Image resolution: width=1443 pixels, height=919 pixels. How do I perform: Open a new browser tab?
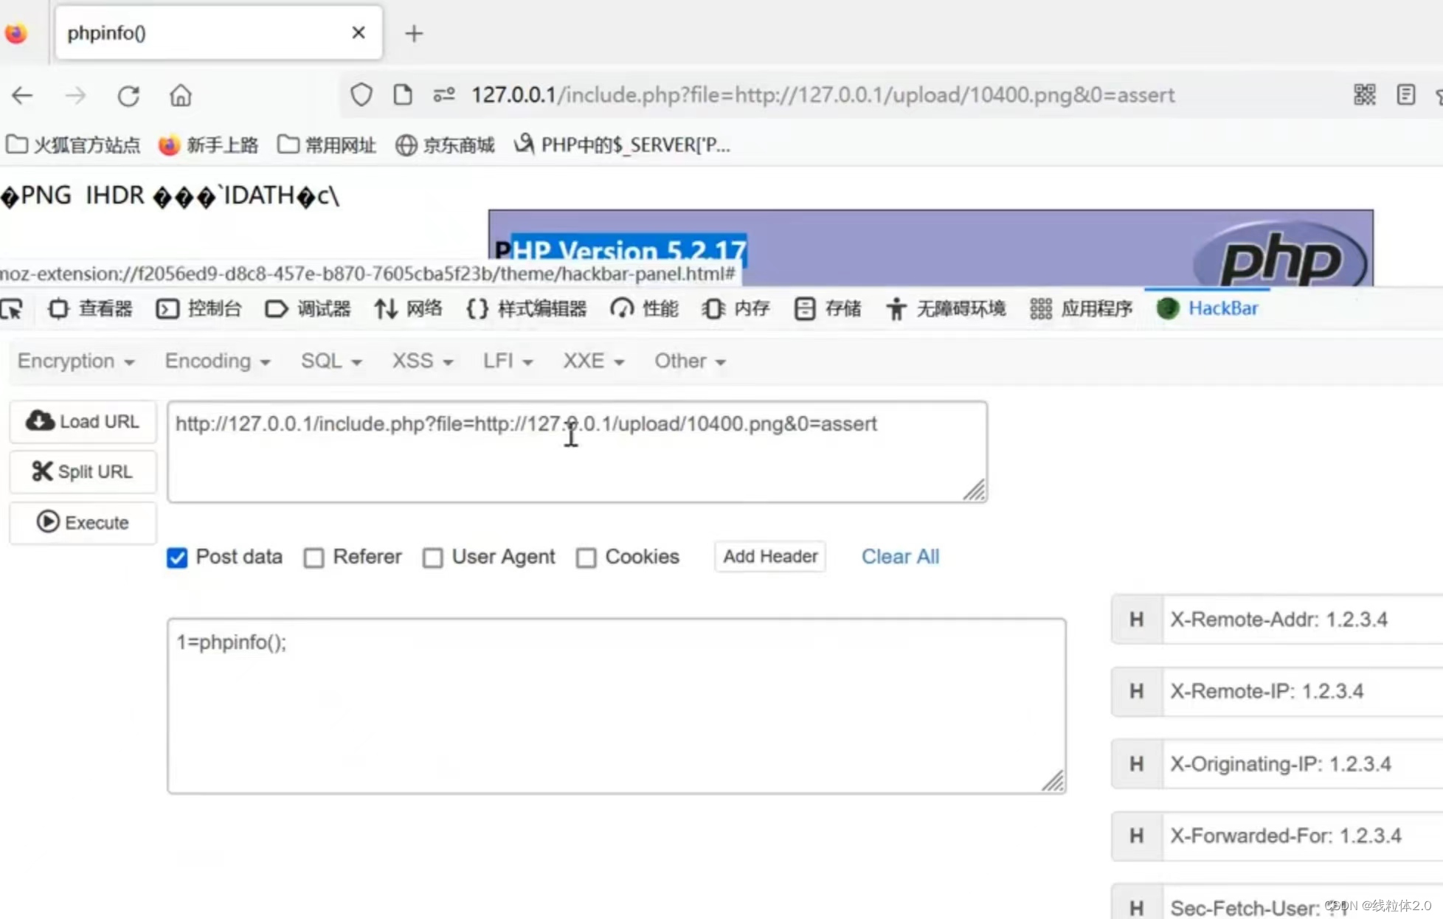[x=414, y=33]
